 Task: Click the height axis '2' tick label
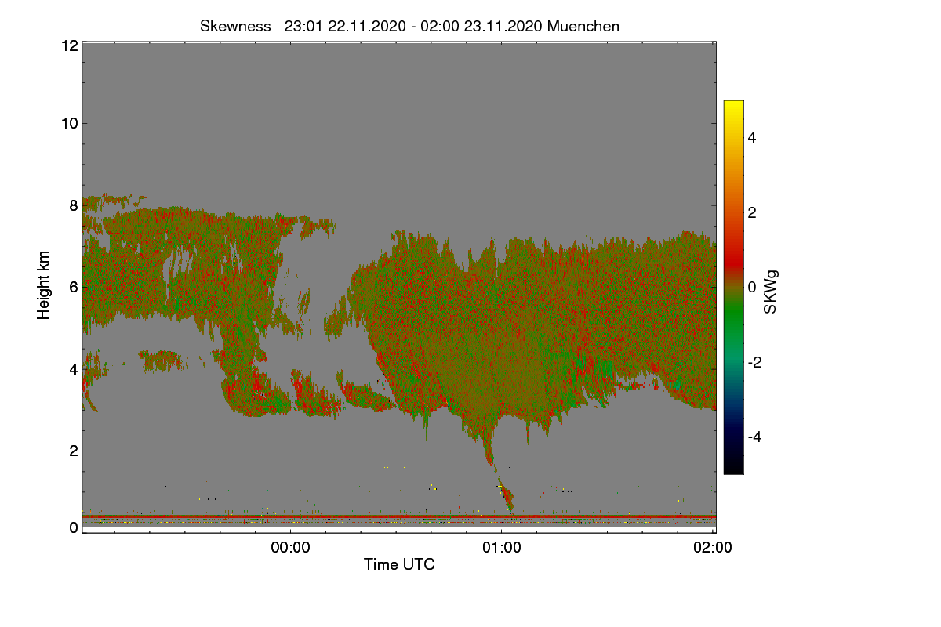point(74,451)
